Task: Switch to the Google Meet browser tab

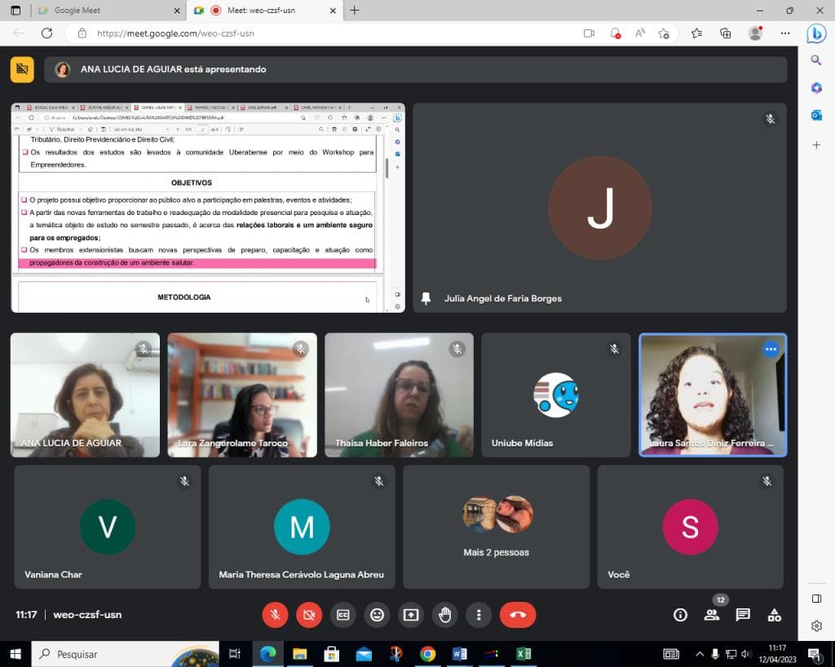Action: click(110, 11)
